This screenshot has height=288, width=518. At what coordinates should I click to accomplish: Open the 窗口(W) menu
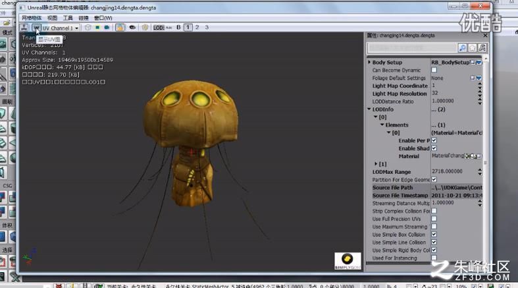tap(103, 18)
